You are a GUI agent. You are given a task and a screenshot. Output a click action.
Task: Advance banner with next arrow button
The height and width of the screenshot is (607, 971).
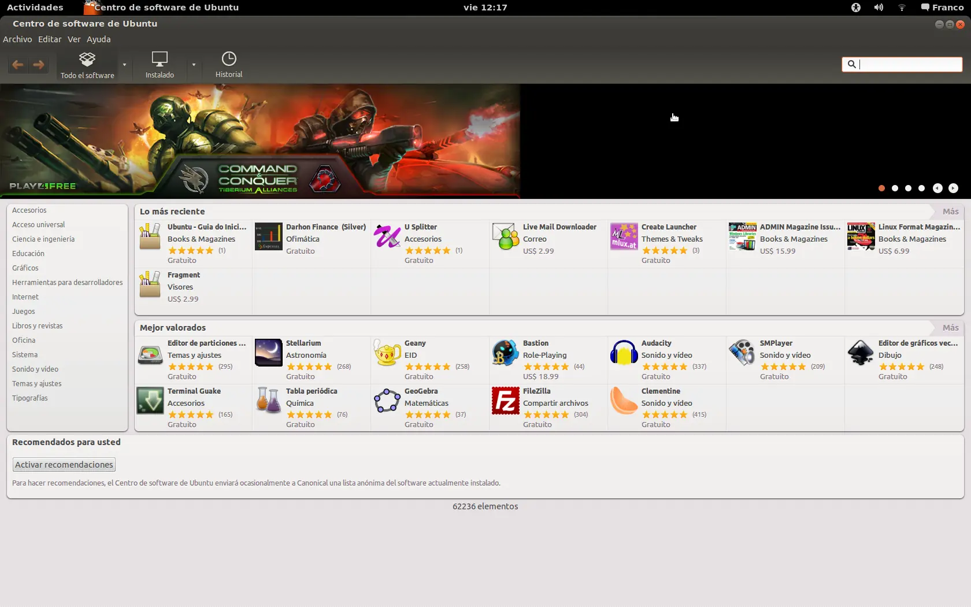pyautogui.click(x=953, y=188)
